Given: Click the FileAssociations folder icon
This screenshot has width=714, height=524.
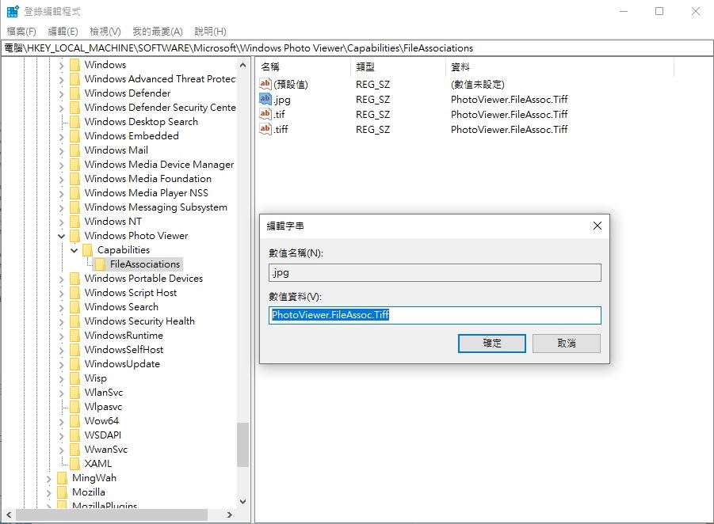Looking at the screenshot, I should point(100,264).
